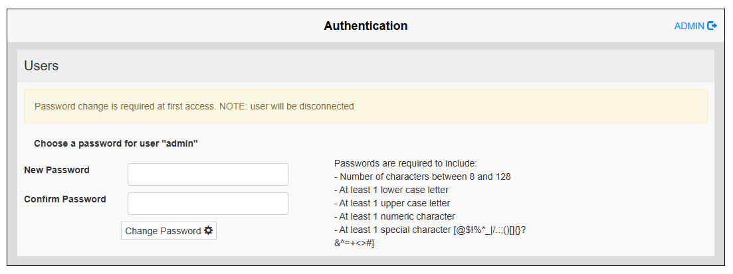The height and width of the screenshot is (274, 733).
Task: Click the logout icon beside ADMIN
Action: tap(712, 26)
